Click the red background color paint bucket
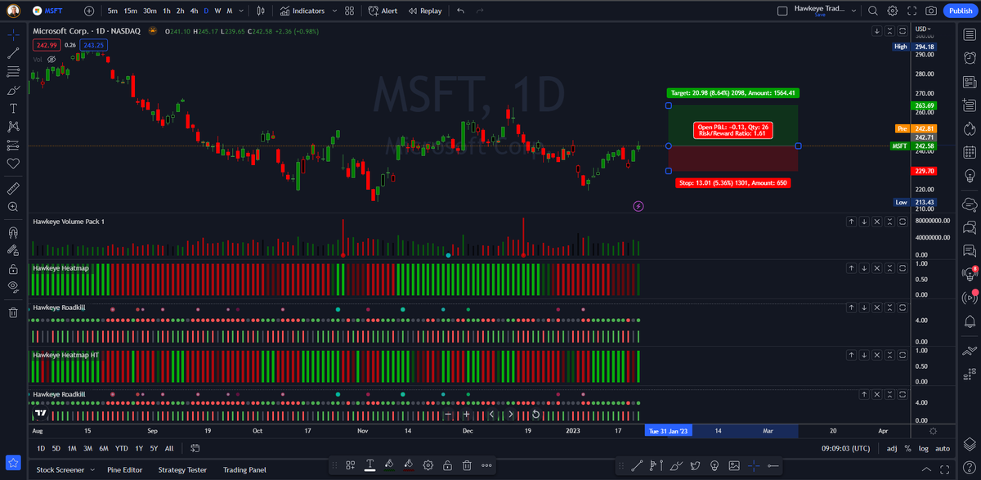Viewport: 981px width, 480px height. (408, 465)
